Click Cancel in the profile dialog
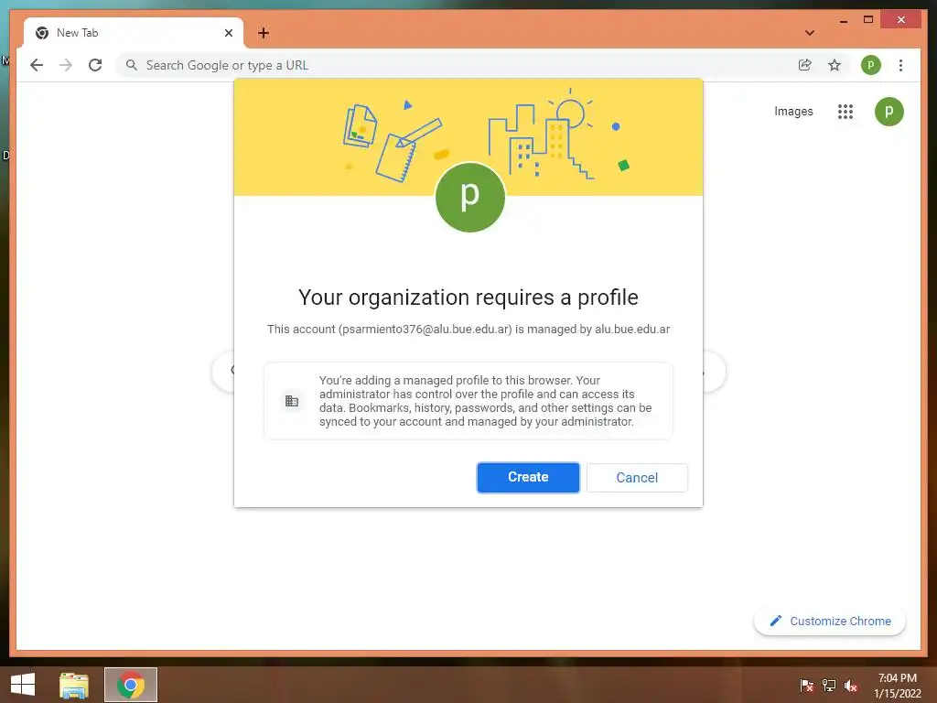 637,477
